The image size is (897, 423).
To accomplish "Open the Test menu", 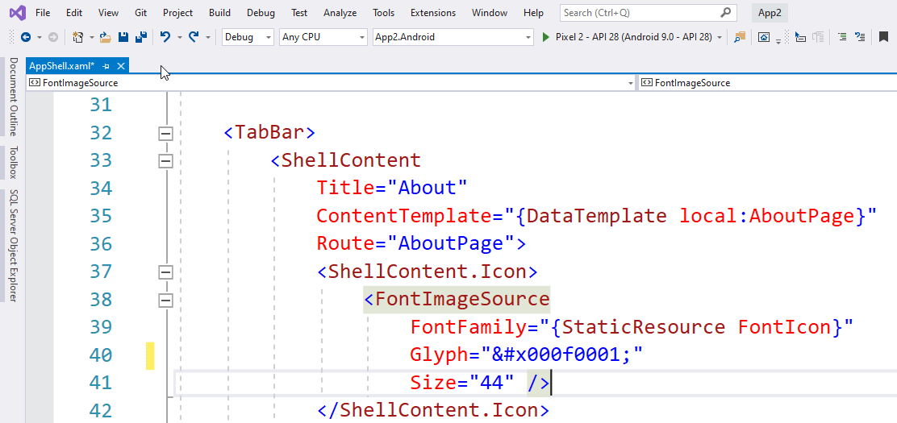I will [299, 13].
